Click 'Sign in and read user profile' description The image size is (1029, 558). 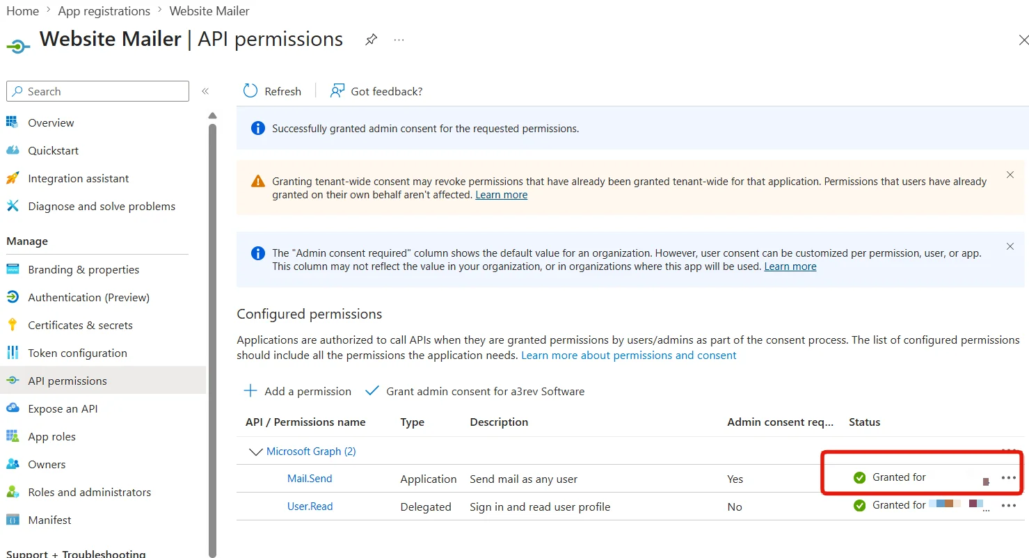(540, 507)
